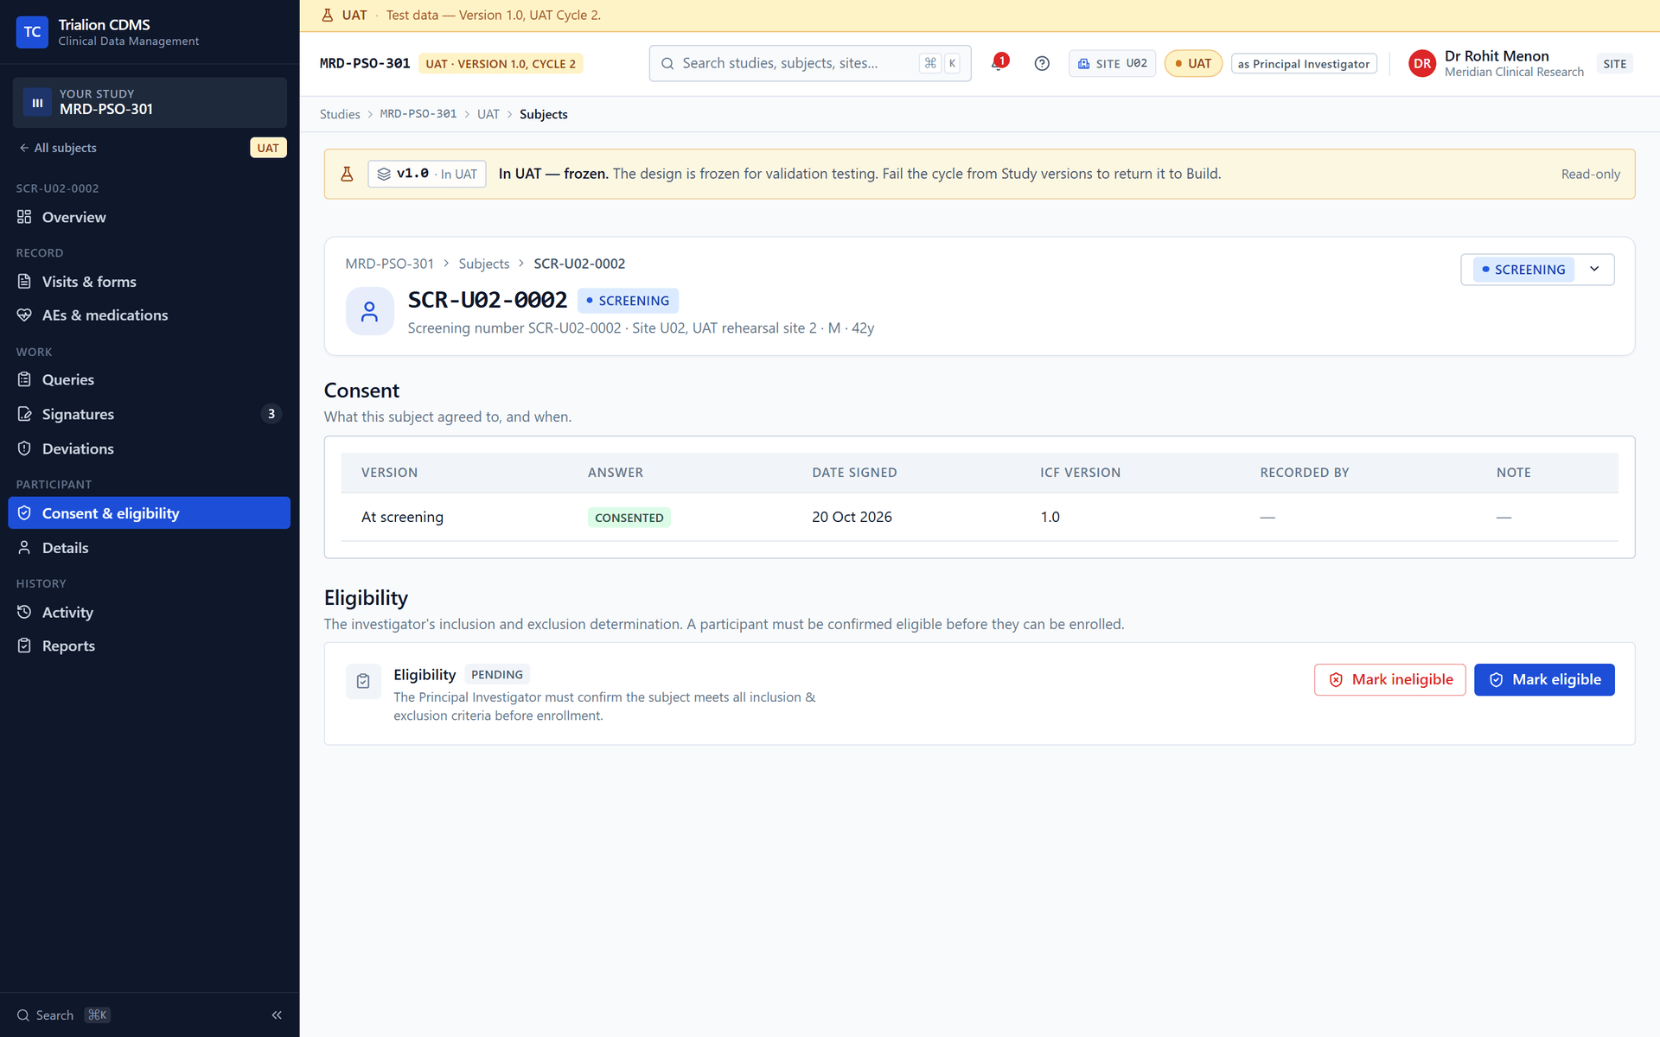Click the DR user avatar

[1422, 63]
